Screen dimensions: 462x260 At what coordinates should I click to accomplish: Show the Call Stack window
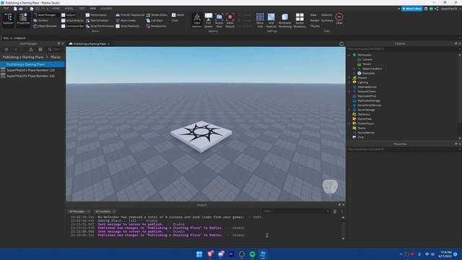(154, 20)
